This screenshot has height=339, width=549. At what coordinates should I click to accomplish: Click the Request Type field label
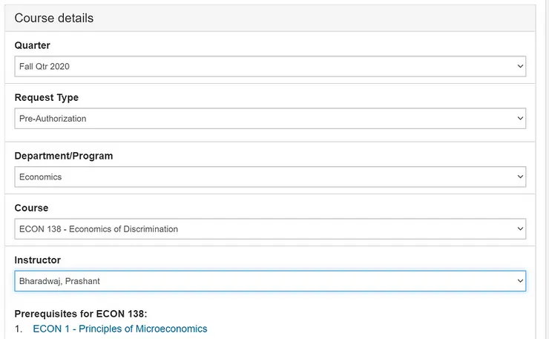(x=47, y=97)
